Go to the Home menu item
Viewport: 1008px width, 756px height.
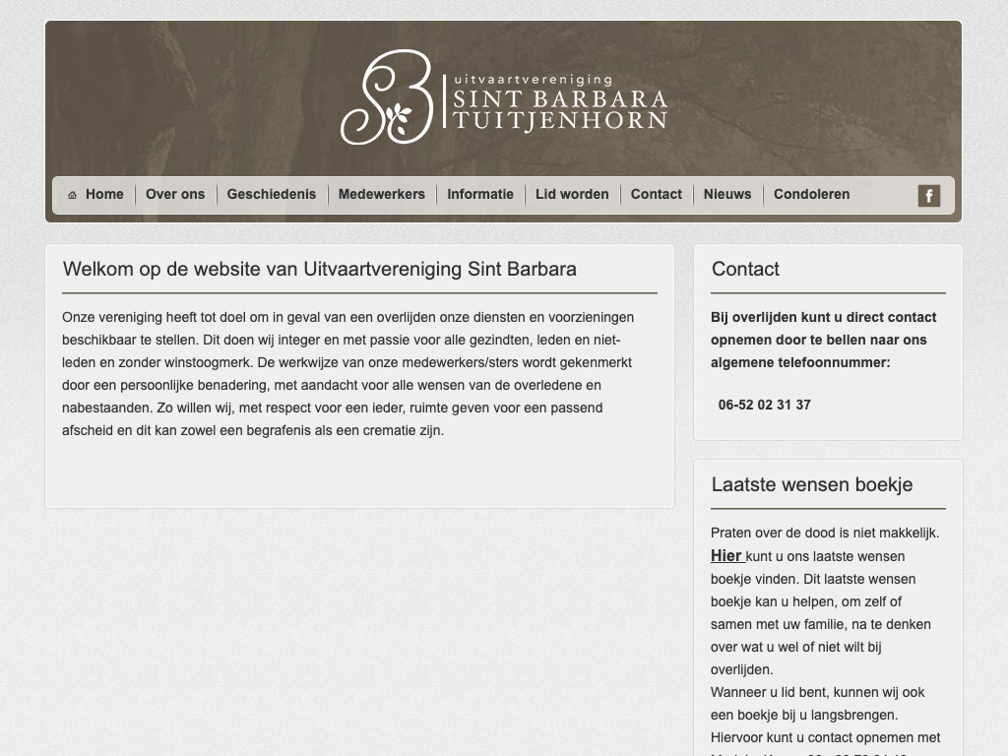click(104, 194)
